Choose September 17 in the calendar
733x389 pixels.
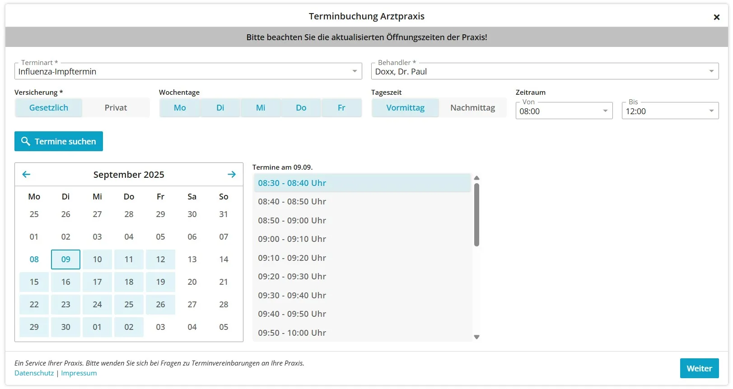pos(97,282)
